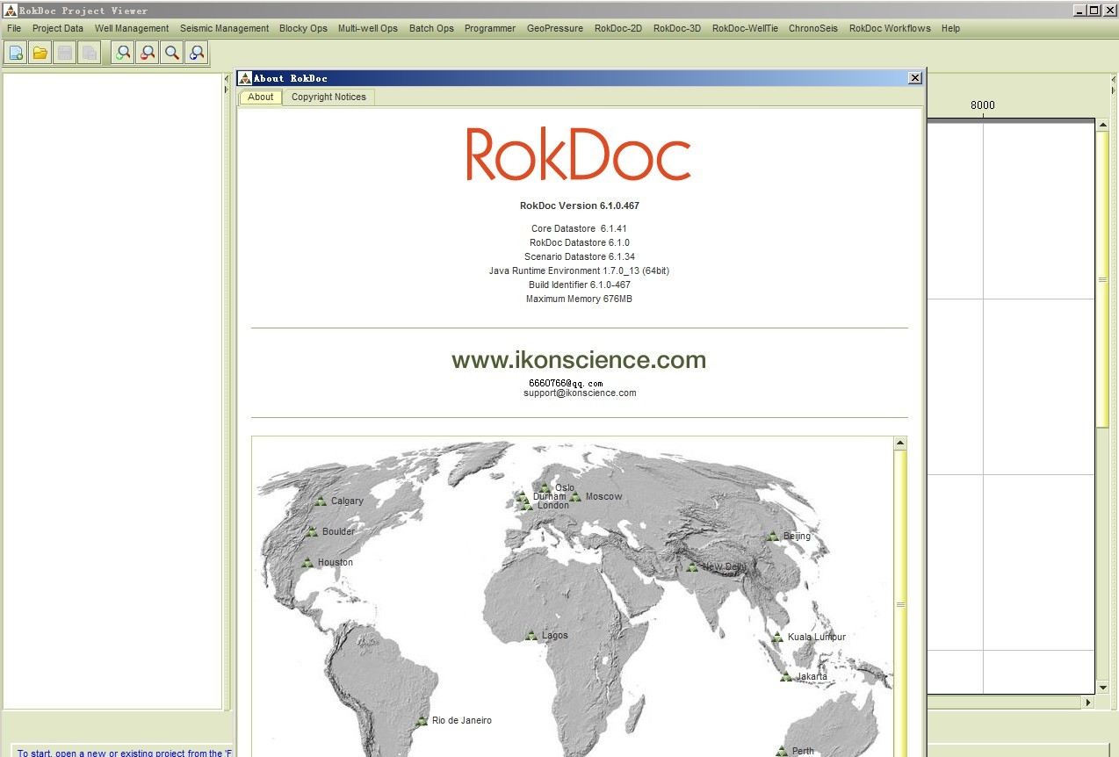Screen dimensions: 1119x757
Task: Click the up arrow of the About dialog scrollbar
Action: (x=900, y=443)
